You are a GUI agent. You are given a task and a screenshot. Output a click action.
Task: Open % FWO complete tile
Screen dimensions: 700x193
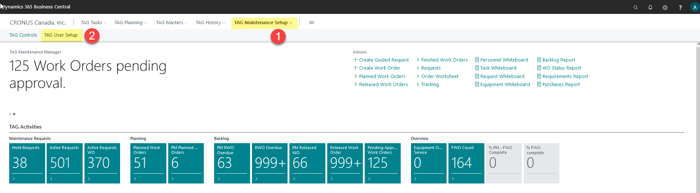[541, 163]
